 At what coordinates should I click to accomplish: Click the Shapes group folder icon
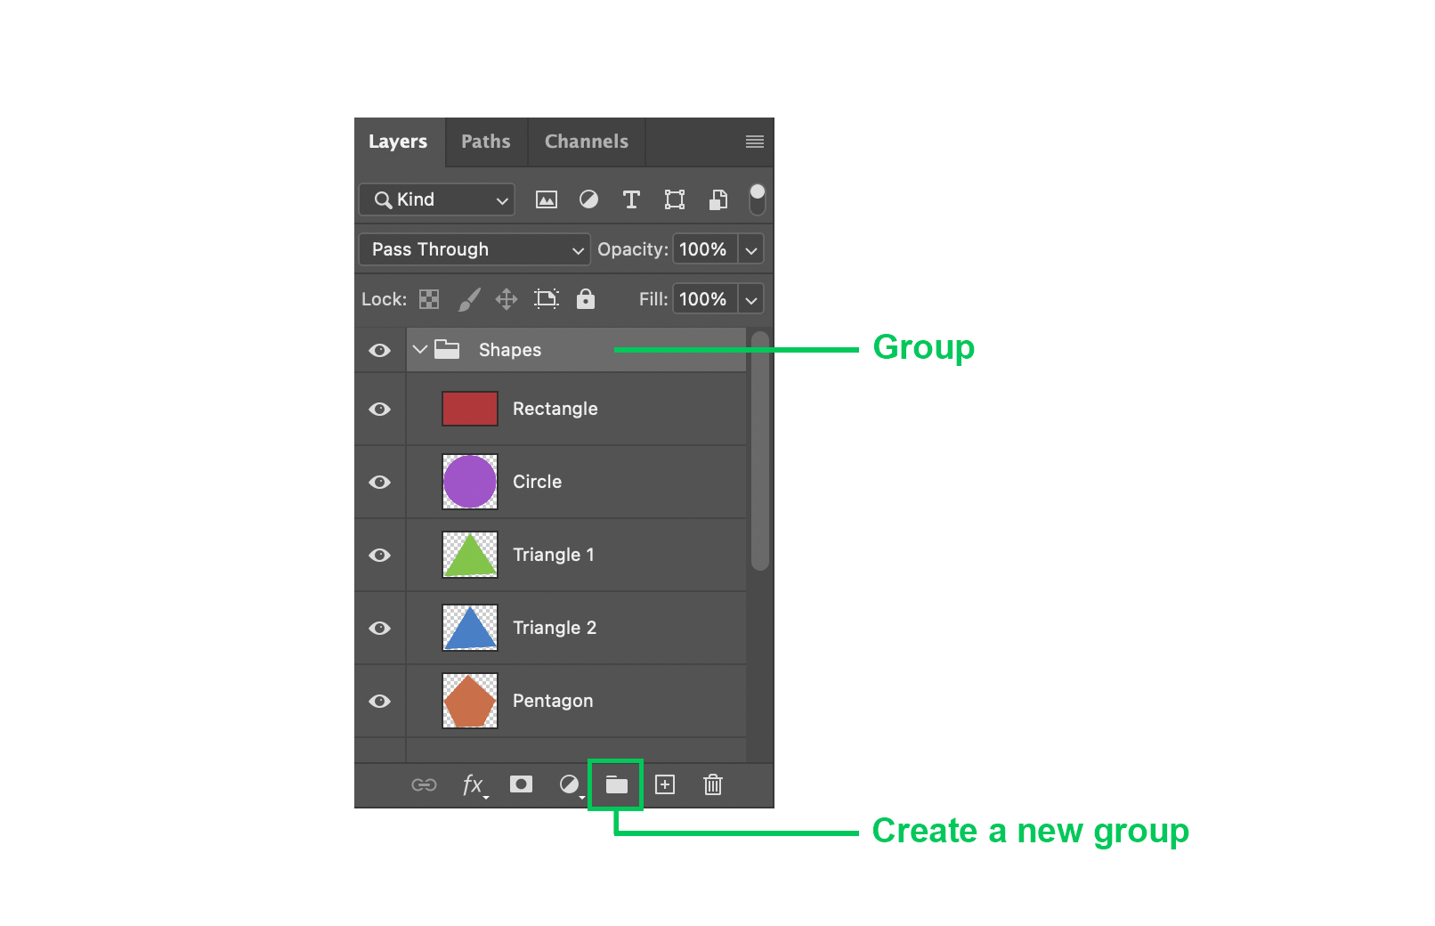pyautogui.click(x=447, y=349)
